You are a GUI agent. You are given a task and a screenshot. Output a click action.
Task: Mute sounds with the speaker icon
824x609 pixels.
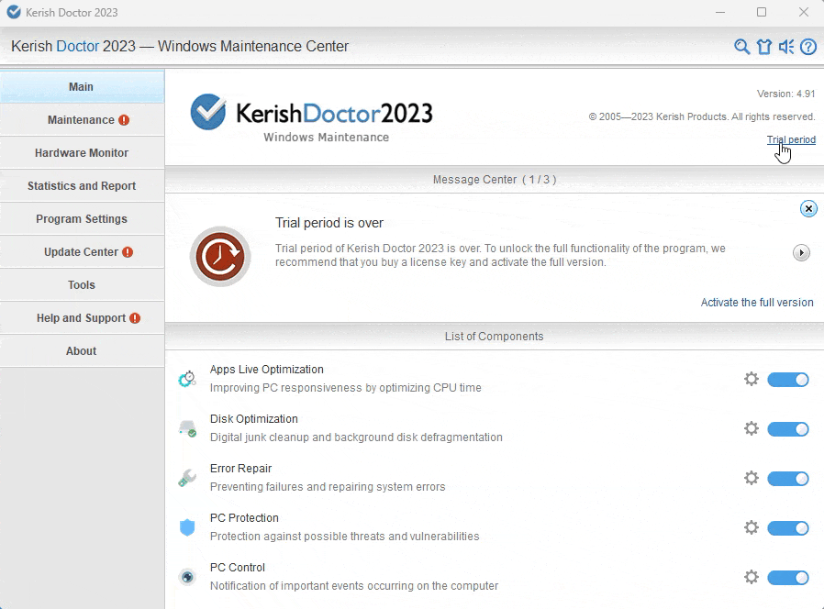pyautogui.click(x=786, y=47)
